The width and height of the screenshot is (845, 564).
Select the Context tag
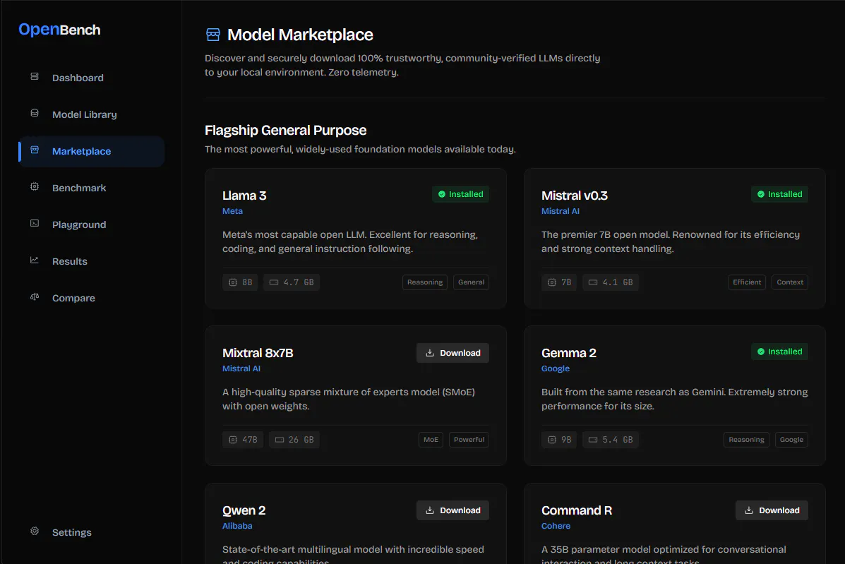click(790, 282)
